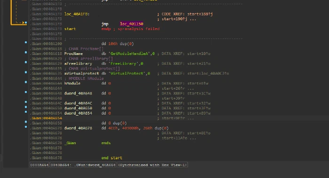Select dword_40A648 label

pos(78,93)
